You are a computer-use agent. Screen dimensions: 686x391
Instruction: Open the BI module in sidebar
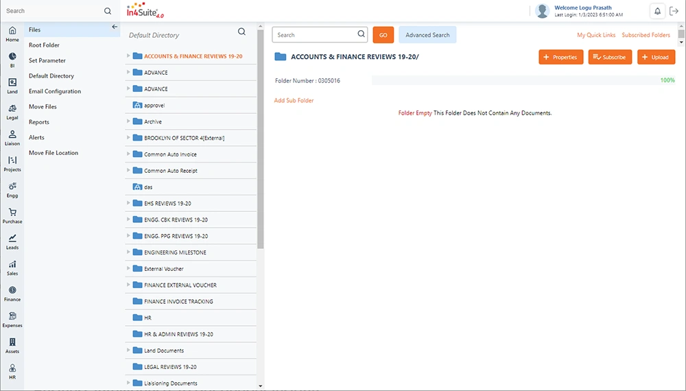click(x=12, y=59)
